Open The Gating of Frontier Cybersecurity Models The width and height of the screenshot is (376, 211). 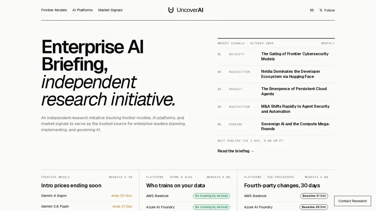tap(295, 56)
